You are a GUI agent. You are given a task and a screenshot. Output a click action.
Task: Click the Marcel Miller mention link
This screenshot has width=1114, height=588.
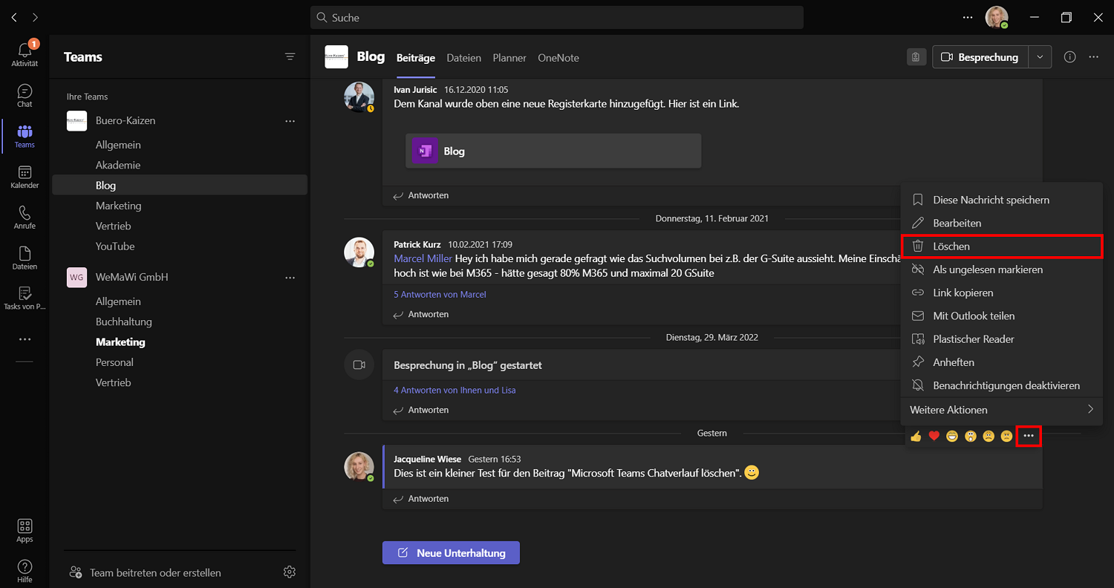coord(423,258)
